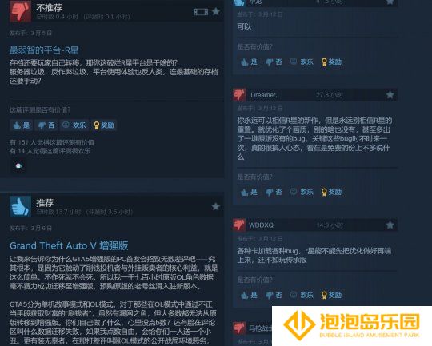
Task: Vote 否 on the 最弱智的平台 review
Action: 46,125
